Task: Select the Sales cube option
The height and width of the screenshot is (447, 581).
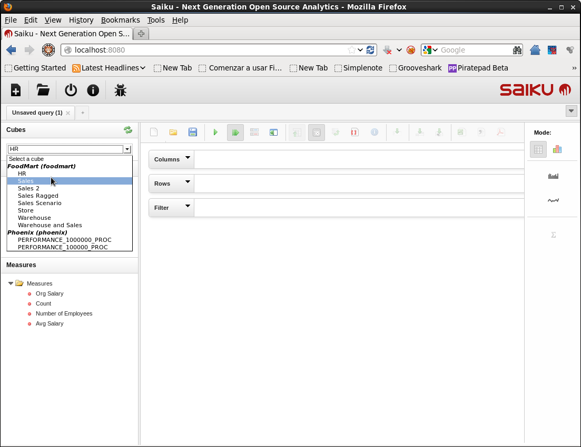Action: (26, 181)
